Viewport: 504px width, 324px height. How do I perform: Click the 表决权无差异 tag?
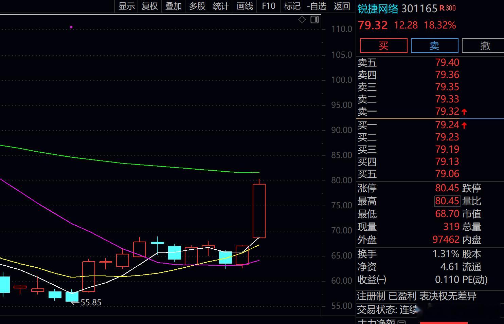(448, 296)
